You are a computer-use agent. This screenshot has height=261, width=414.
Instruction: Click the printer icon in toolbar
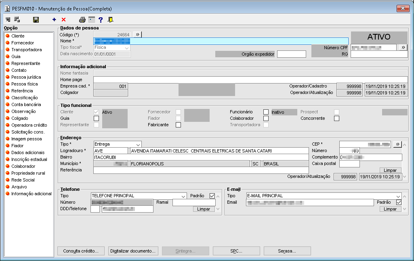tap(82, 19)
